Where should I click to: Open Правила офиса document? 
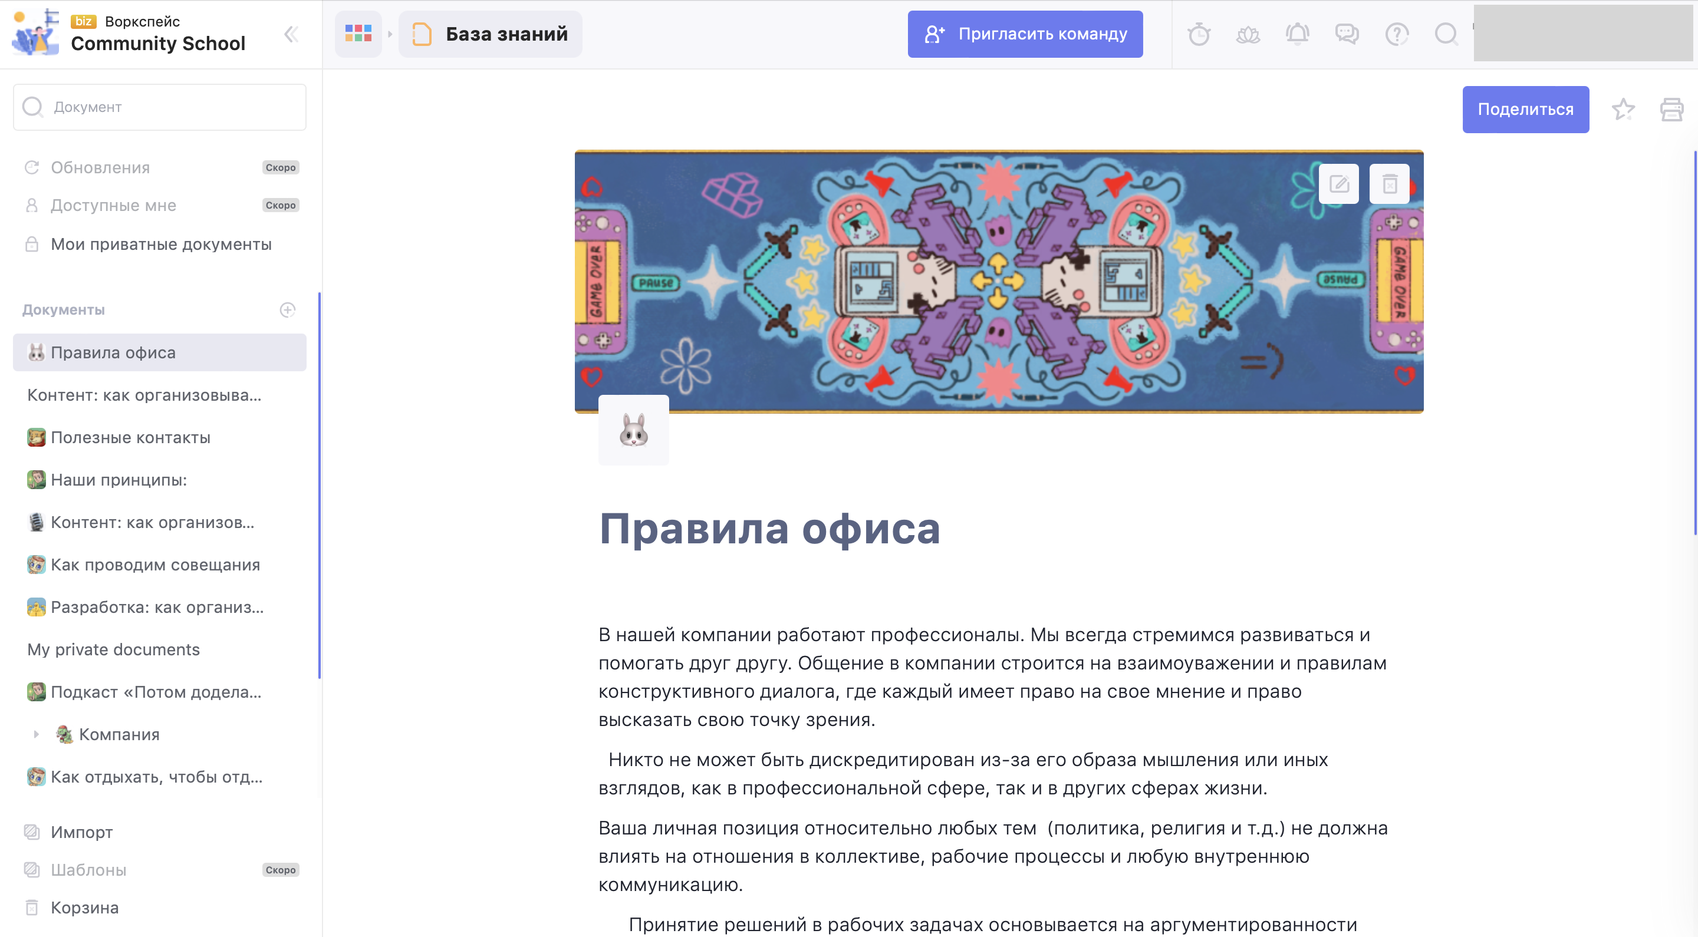(x=160, y=352)
